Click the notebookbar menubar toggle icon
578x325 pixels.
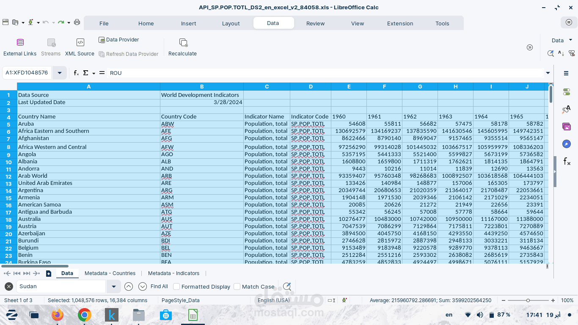[x=5, y=22]
